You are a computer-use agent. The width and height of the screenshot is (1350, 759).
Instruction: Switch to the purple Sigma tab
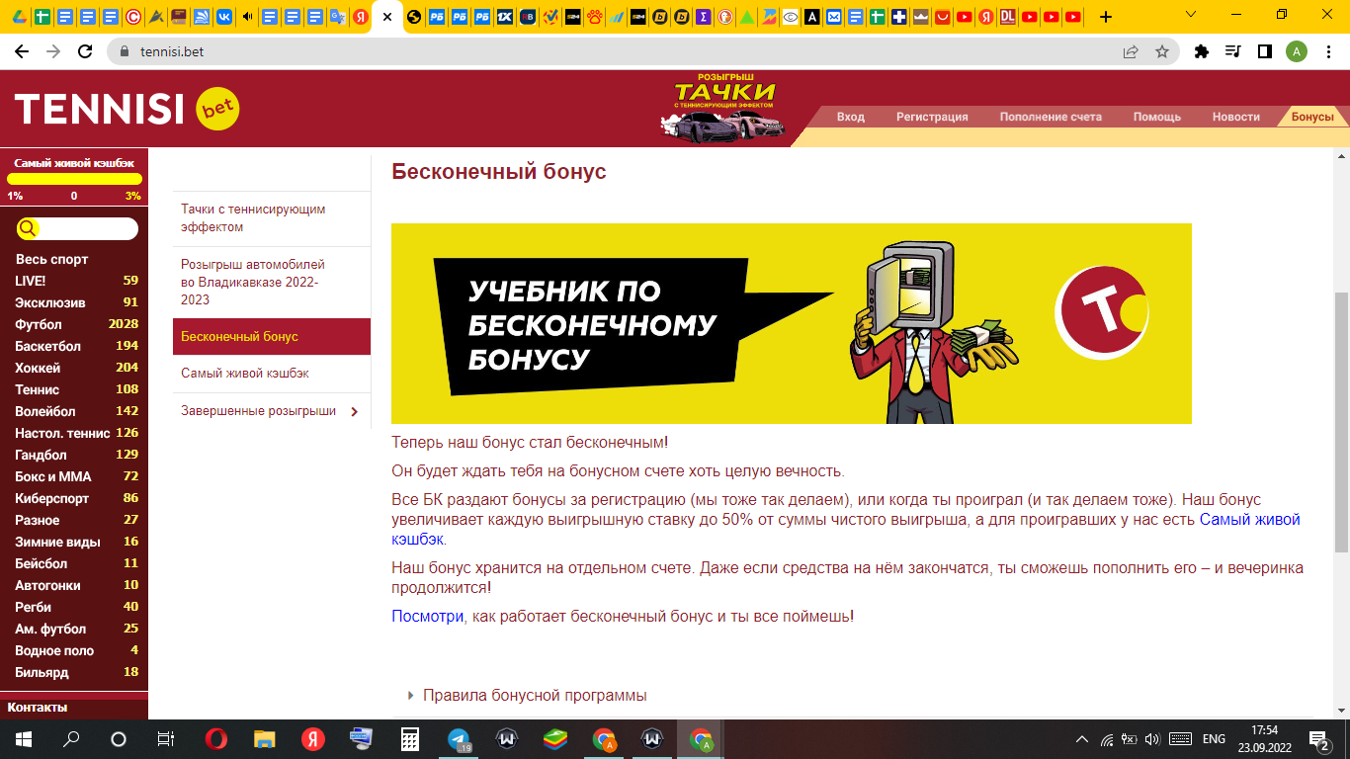point(702,17)
